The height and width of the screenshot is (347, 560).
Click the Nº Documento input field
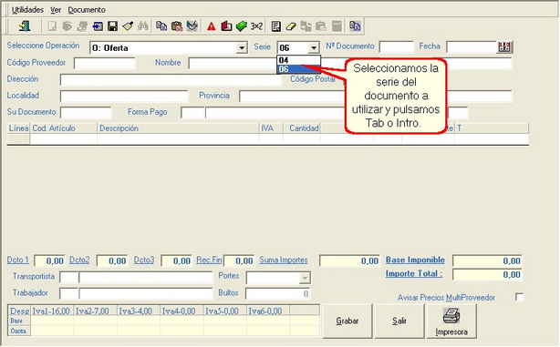(396, 46)
